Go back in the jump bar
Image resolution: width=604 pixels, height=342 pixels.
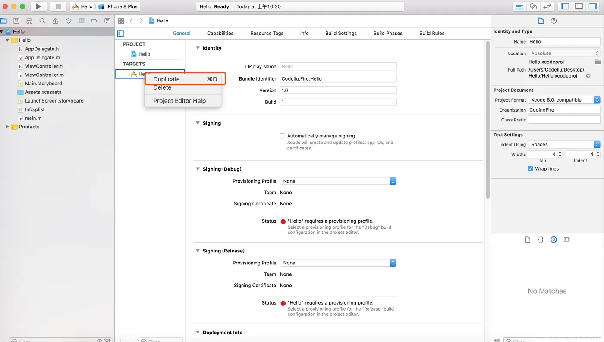132,21
